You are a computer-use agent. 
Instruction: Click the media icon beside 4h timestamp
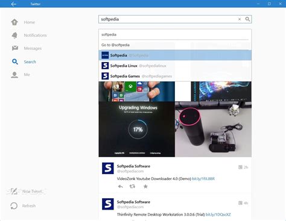(x=240, y=203)
